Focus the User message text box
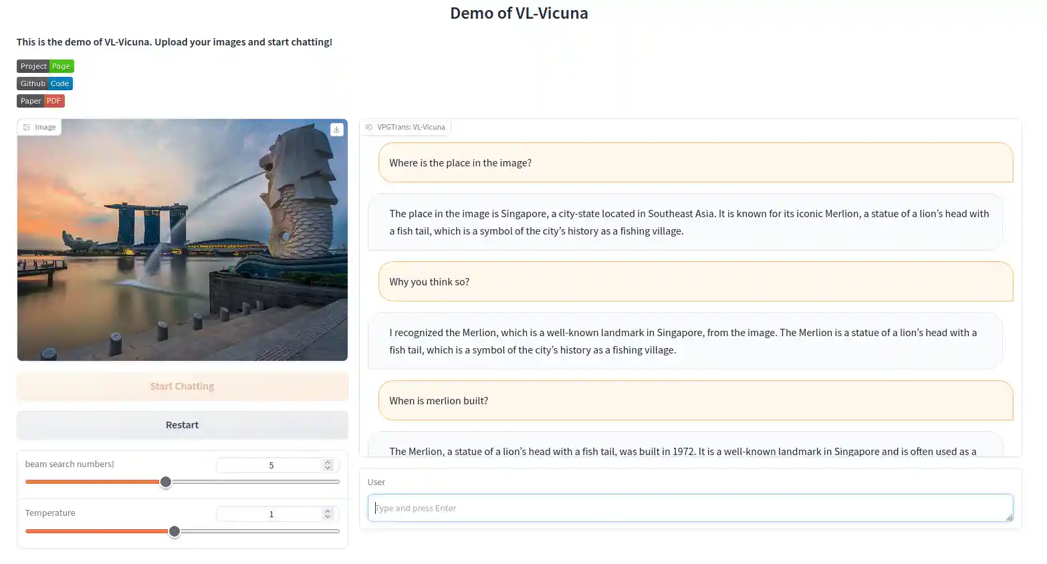 pos(691,508)
